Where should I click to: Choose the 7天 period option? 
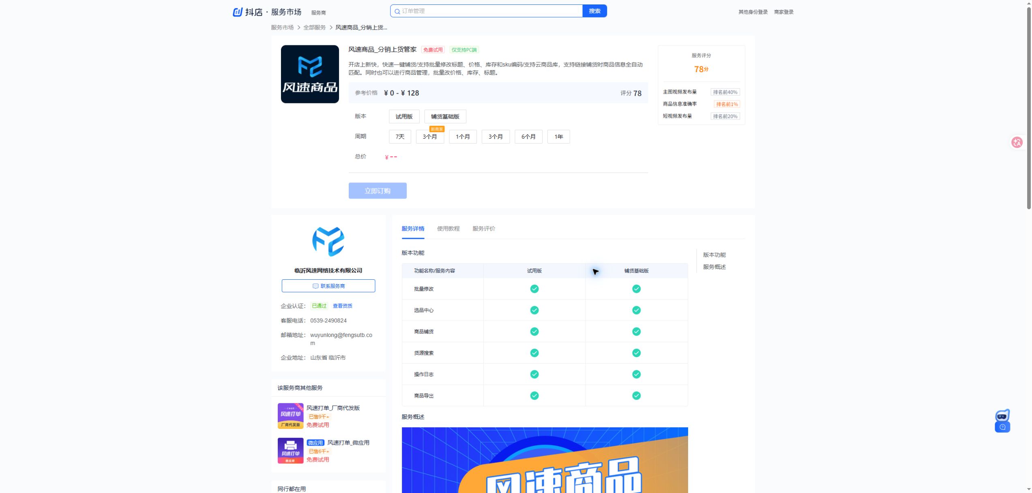click(x=400, y=137)
